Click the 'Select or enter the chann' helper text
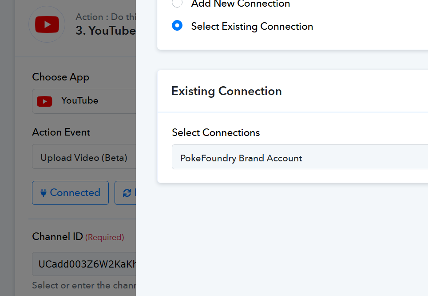The width and height of the screenshot is (428, 296). (84, 285)
